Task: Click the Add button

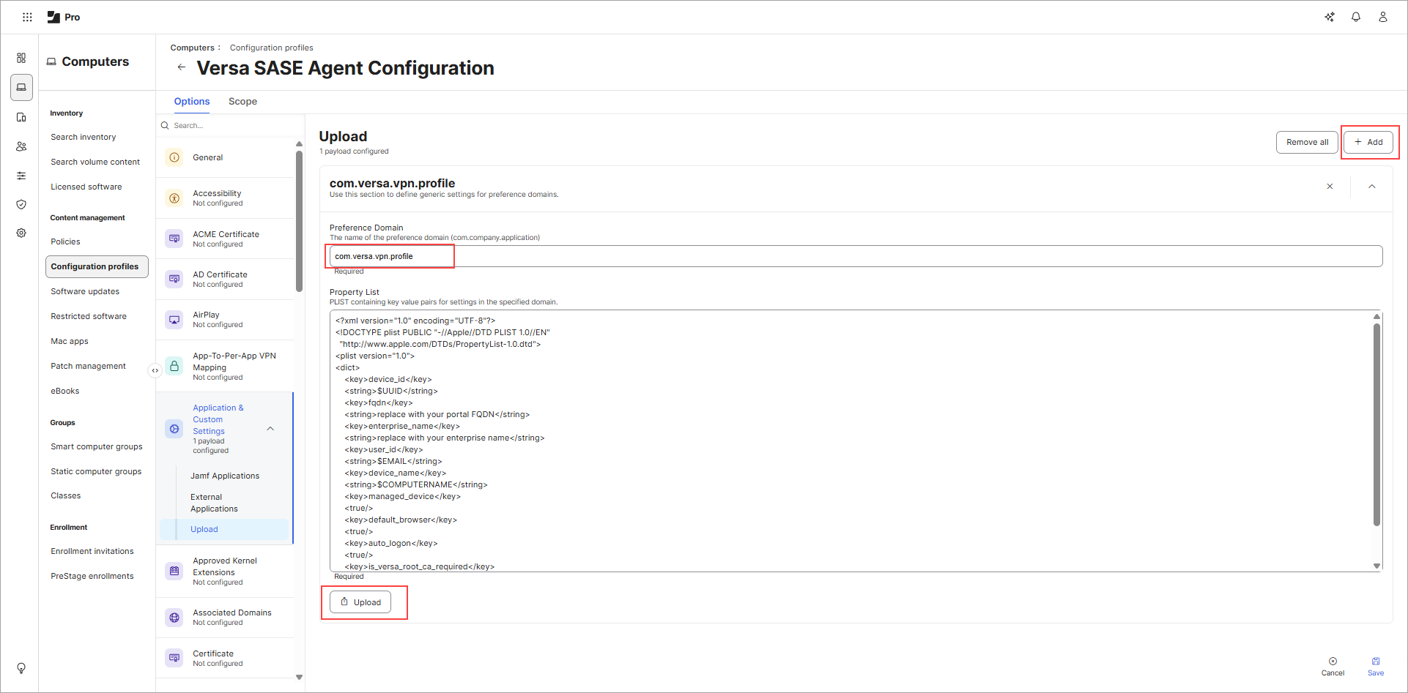Action: 1368,142
